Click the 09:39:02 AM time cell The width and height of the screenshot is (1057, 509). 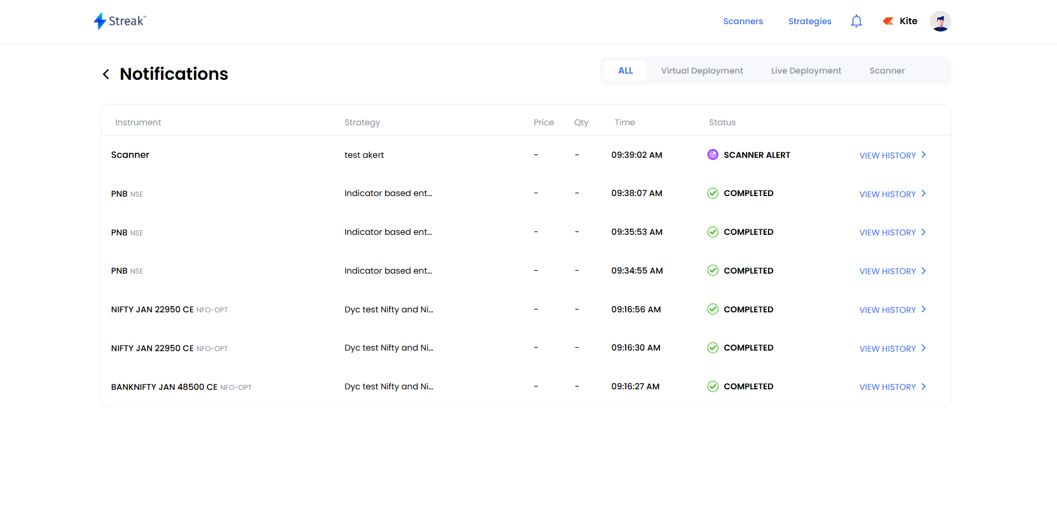[x=637, y=155]
